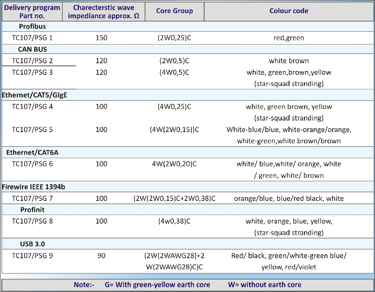Click impedance 120 in TC107/PSG 3 row

pyautogui.click(x=101, y=72)
